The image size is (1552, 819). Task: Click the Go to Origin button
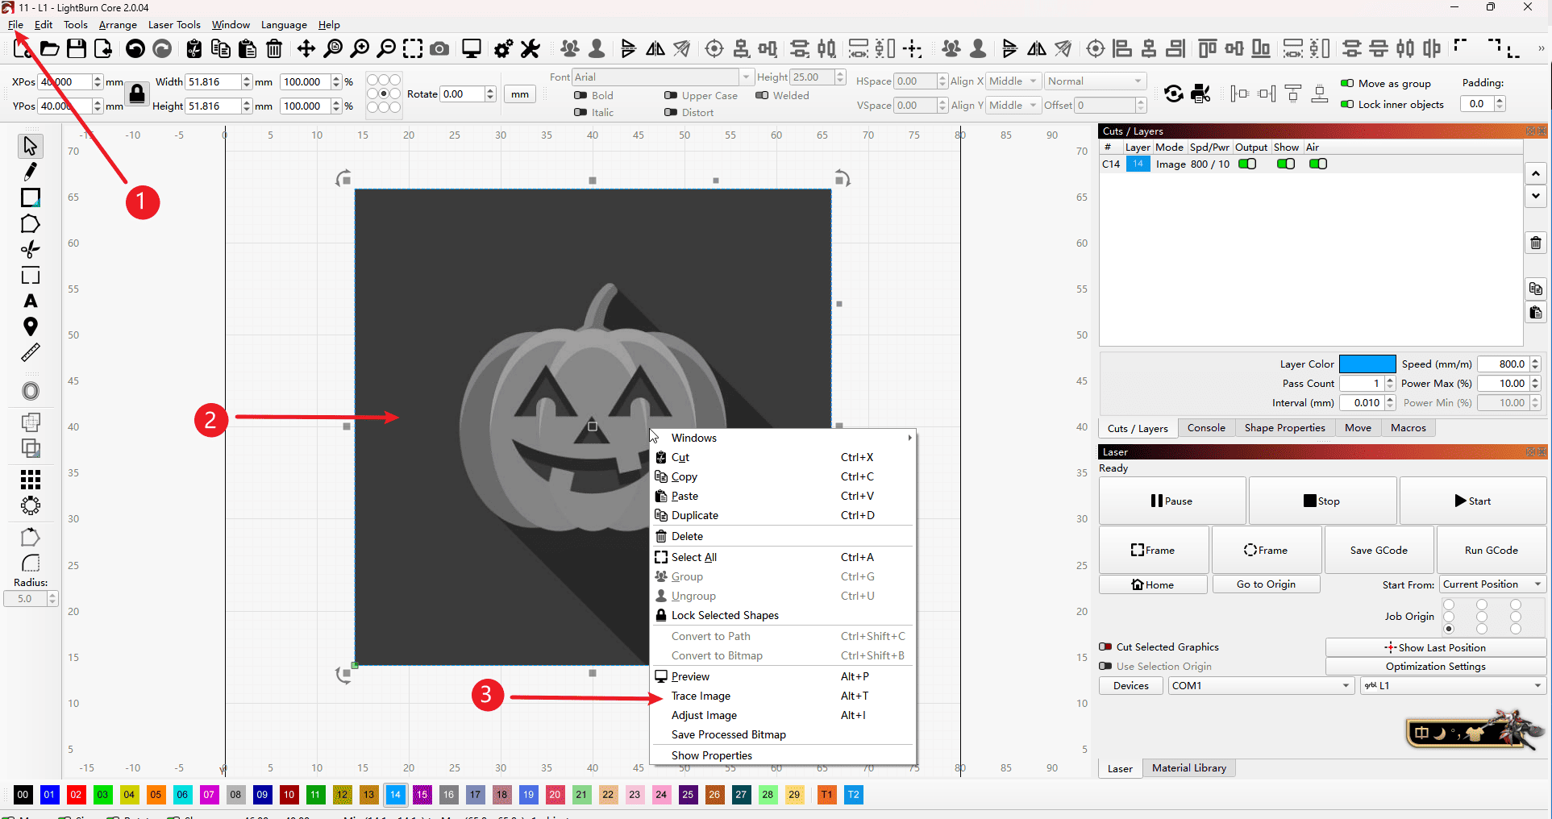pyautogui.click(x=1266, y=584)
